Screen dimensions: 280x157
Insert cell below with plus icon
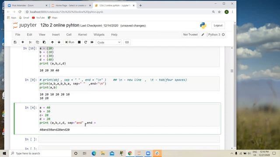tap(23, 42)
